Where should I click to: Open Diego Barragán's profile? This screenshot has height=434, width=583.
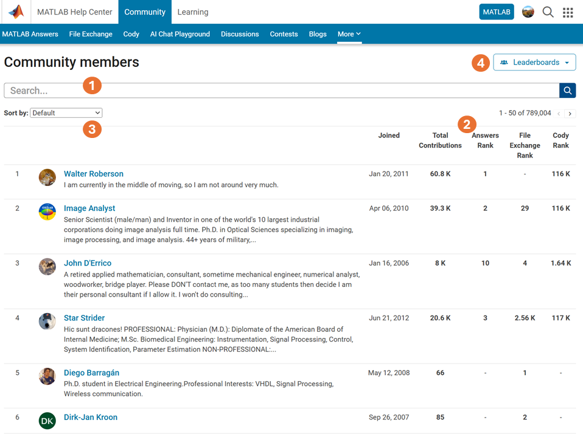coord(91,373)
